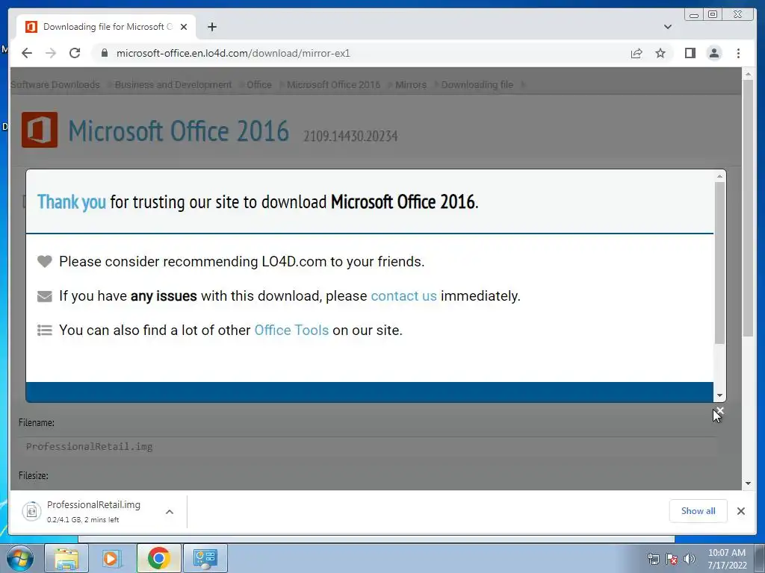The width and height of the screenshot is (765, 573).
Task: Open the Control Panel taskbar item
Action: [x=205, y=558]
